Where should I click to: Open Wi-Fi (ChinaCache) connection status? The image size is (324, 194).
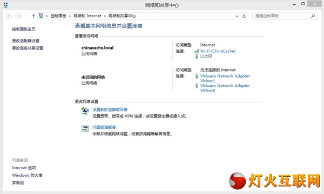pos(218,51)
